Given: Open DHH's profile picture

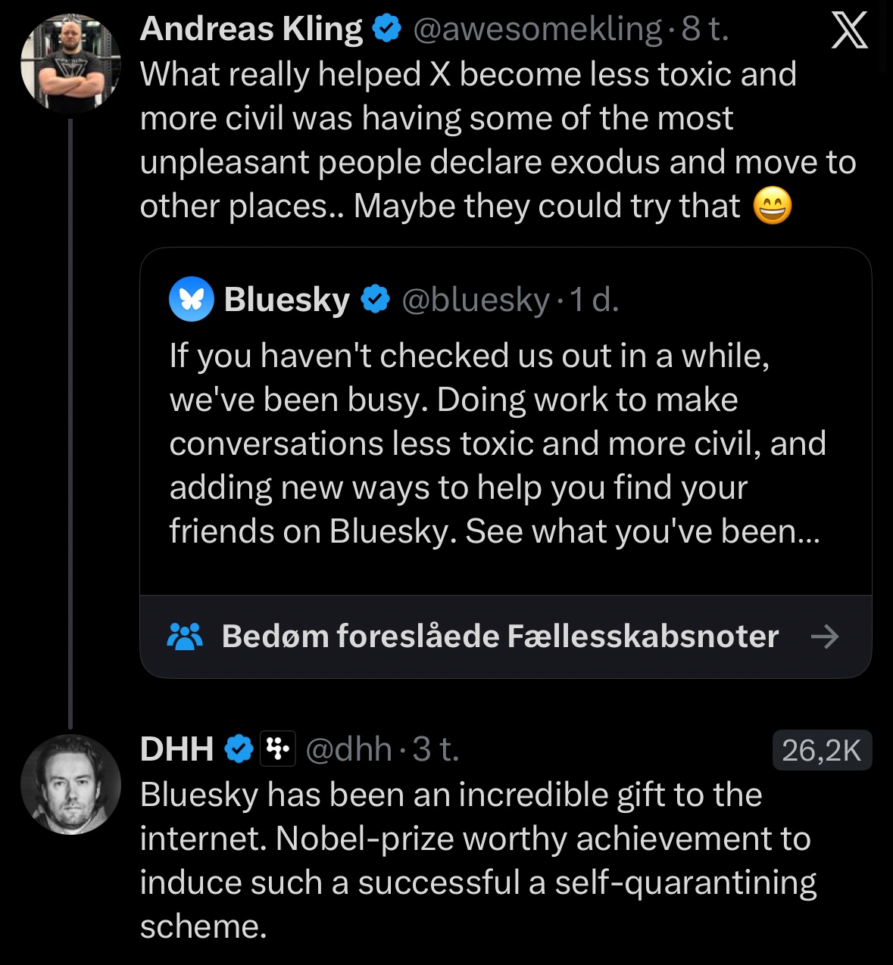Looking at the screenshot, I should (70, 784).
